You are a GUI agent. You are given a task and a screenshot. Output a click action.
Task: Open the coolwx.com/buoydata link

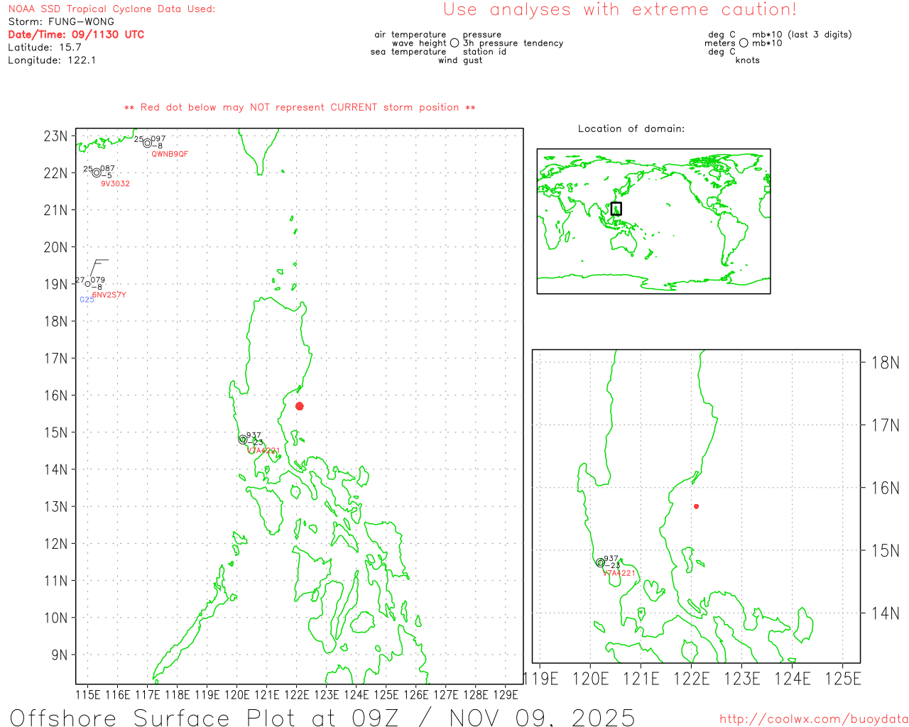click(813, 719)
